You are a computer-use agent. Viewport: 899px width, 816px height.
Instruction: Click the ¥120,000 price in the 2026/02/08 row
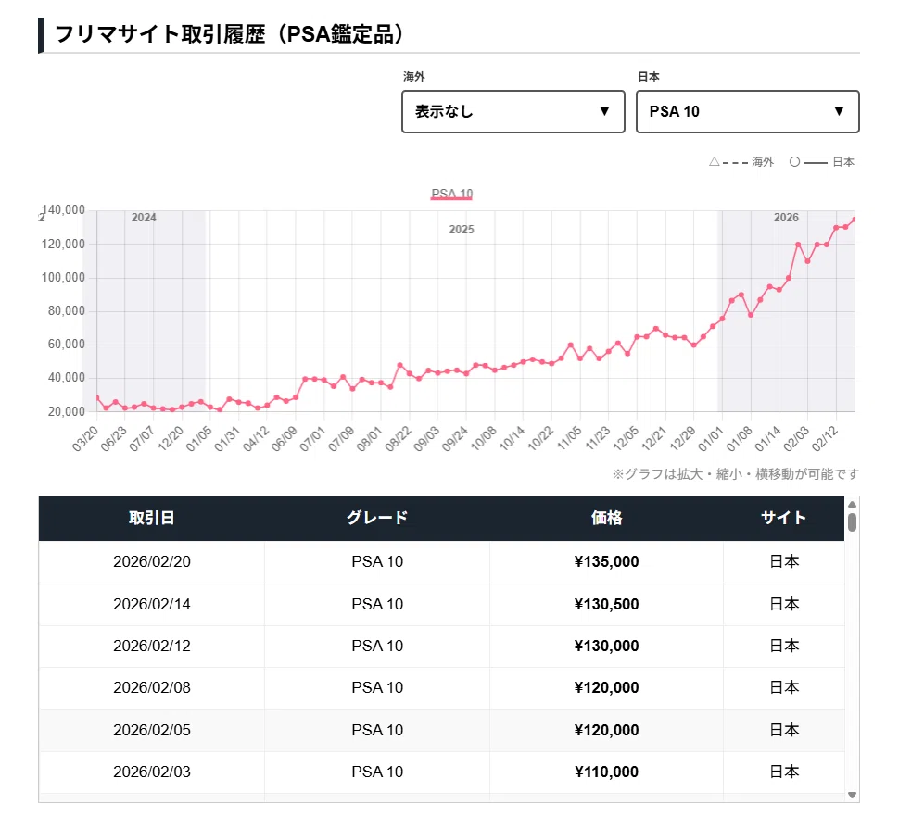[x=607, y=687]
